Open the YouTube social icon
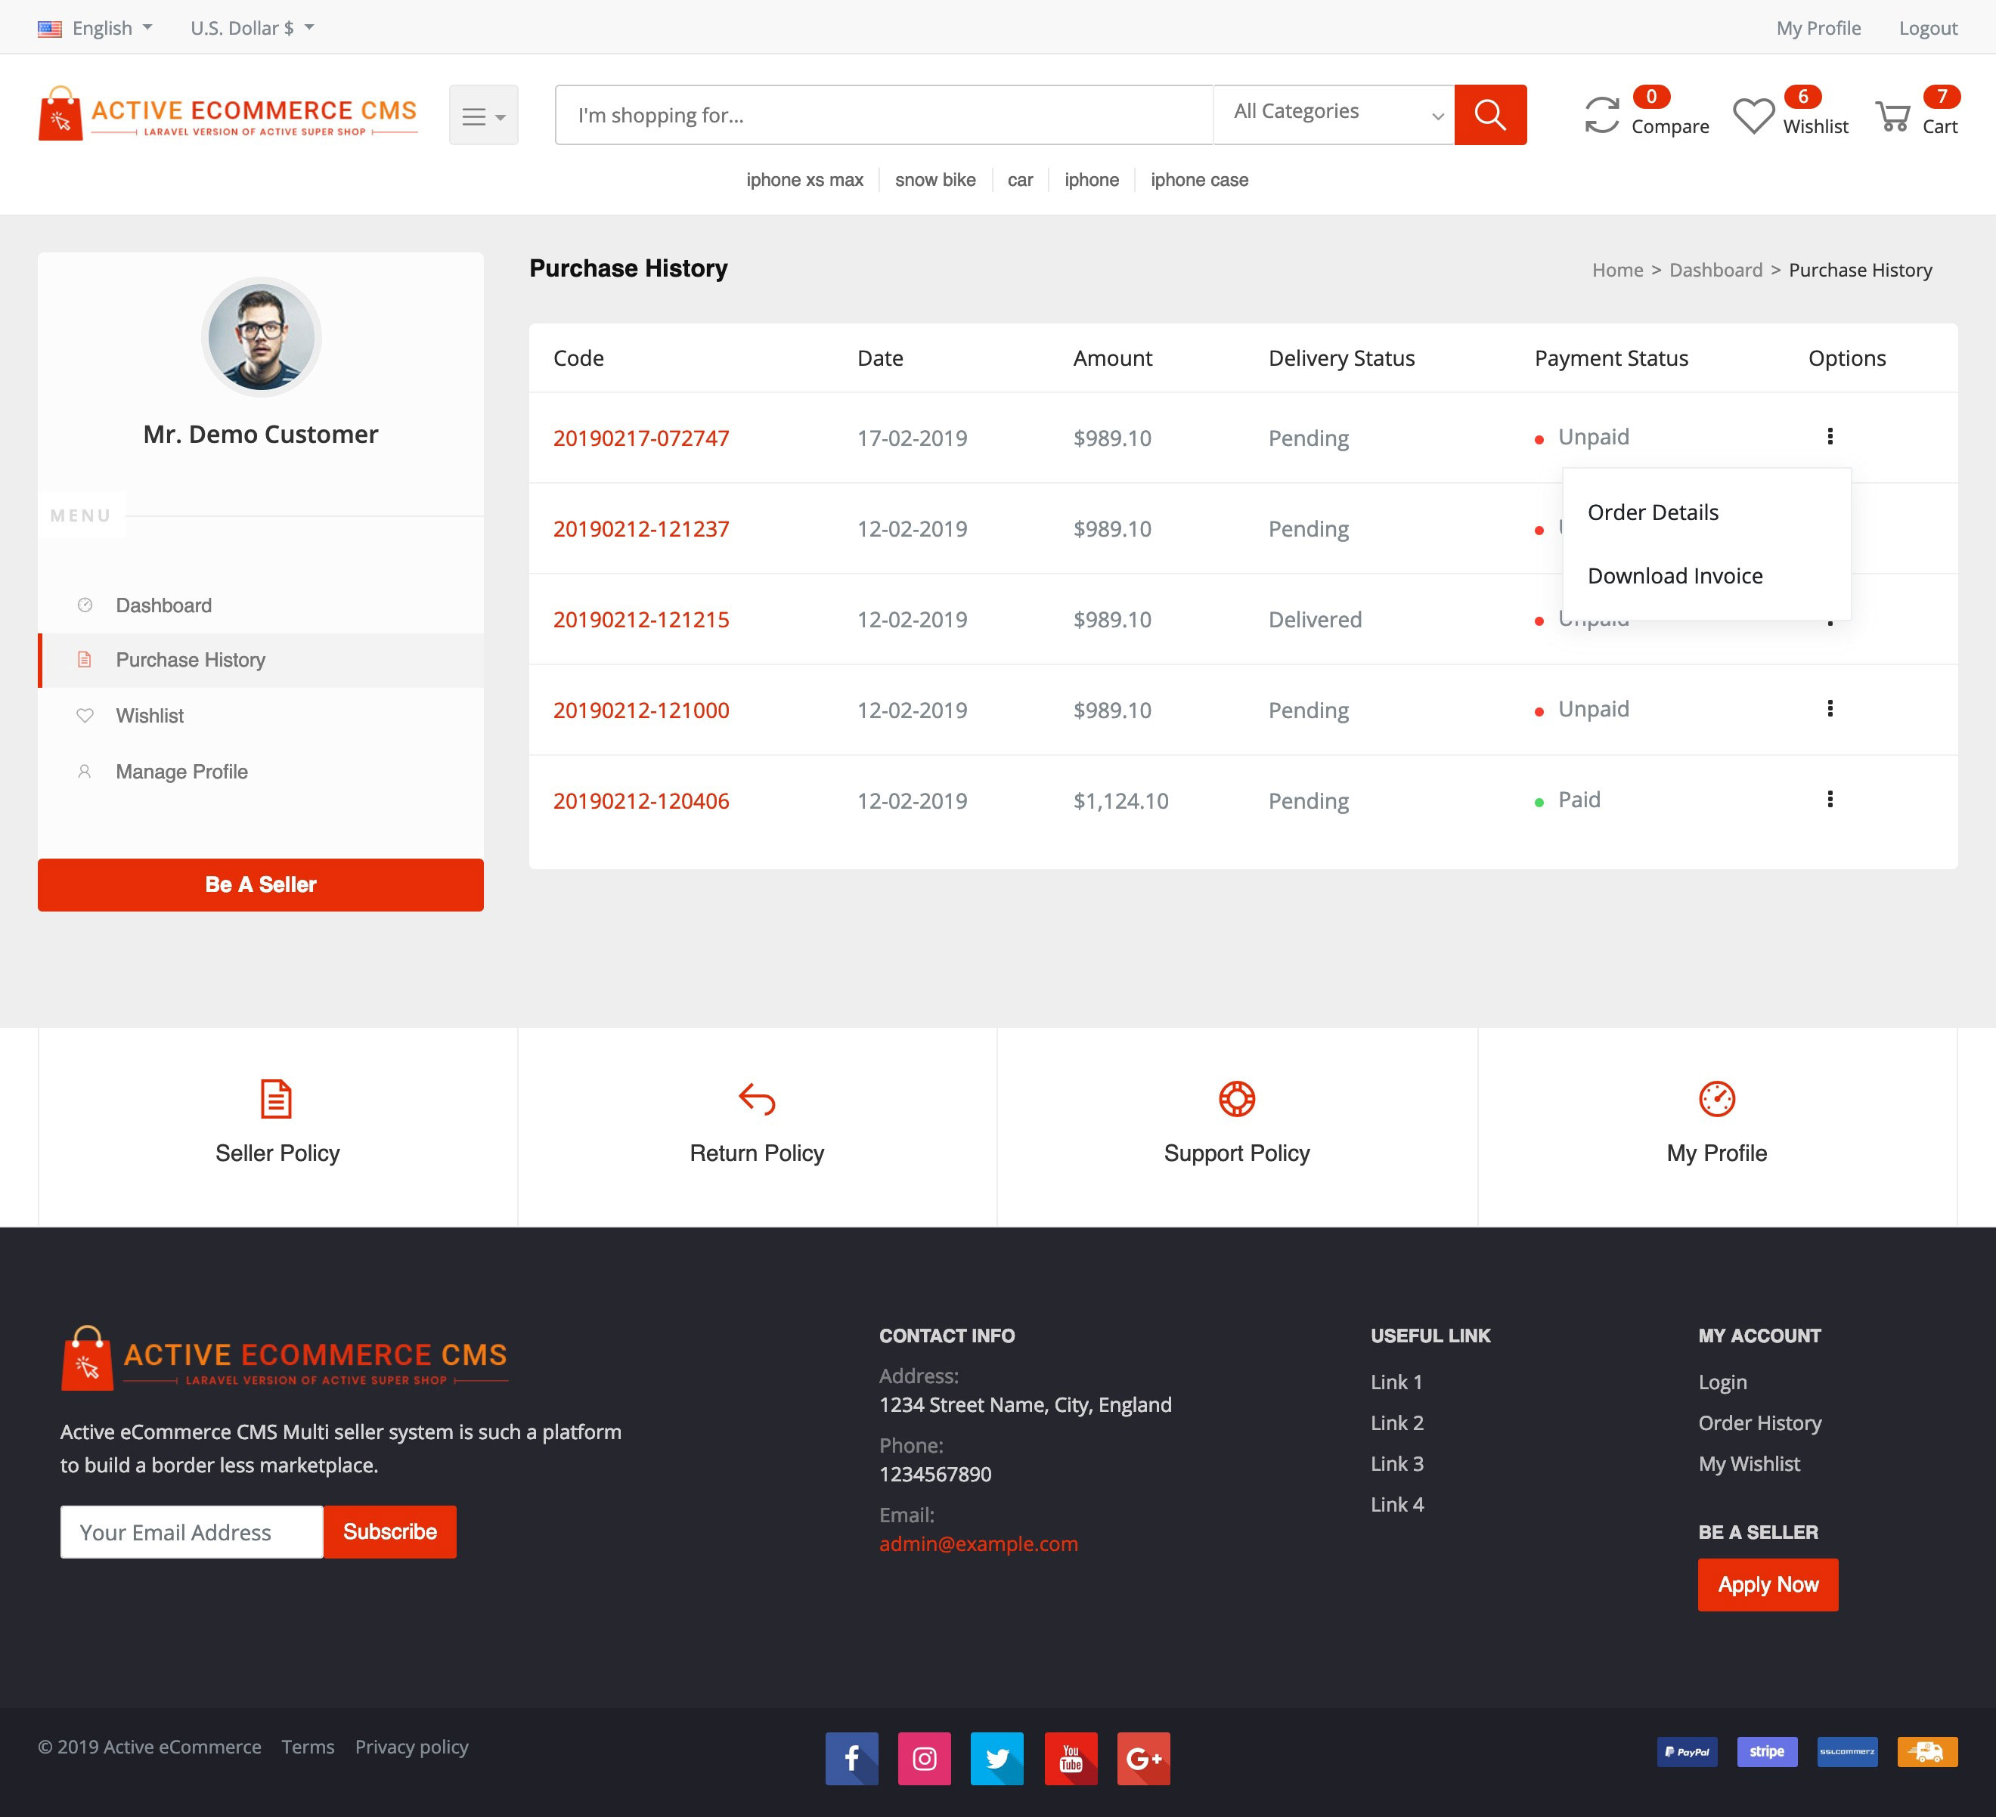 coord(1071,1759)
